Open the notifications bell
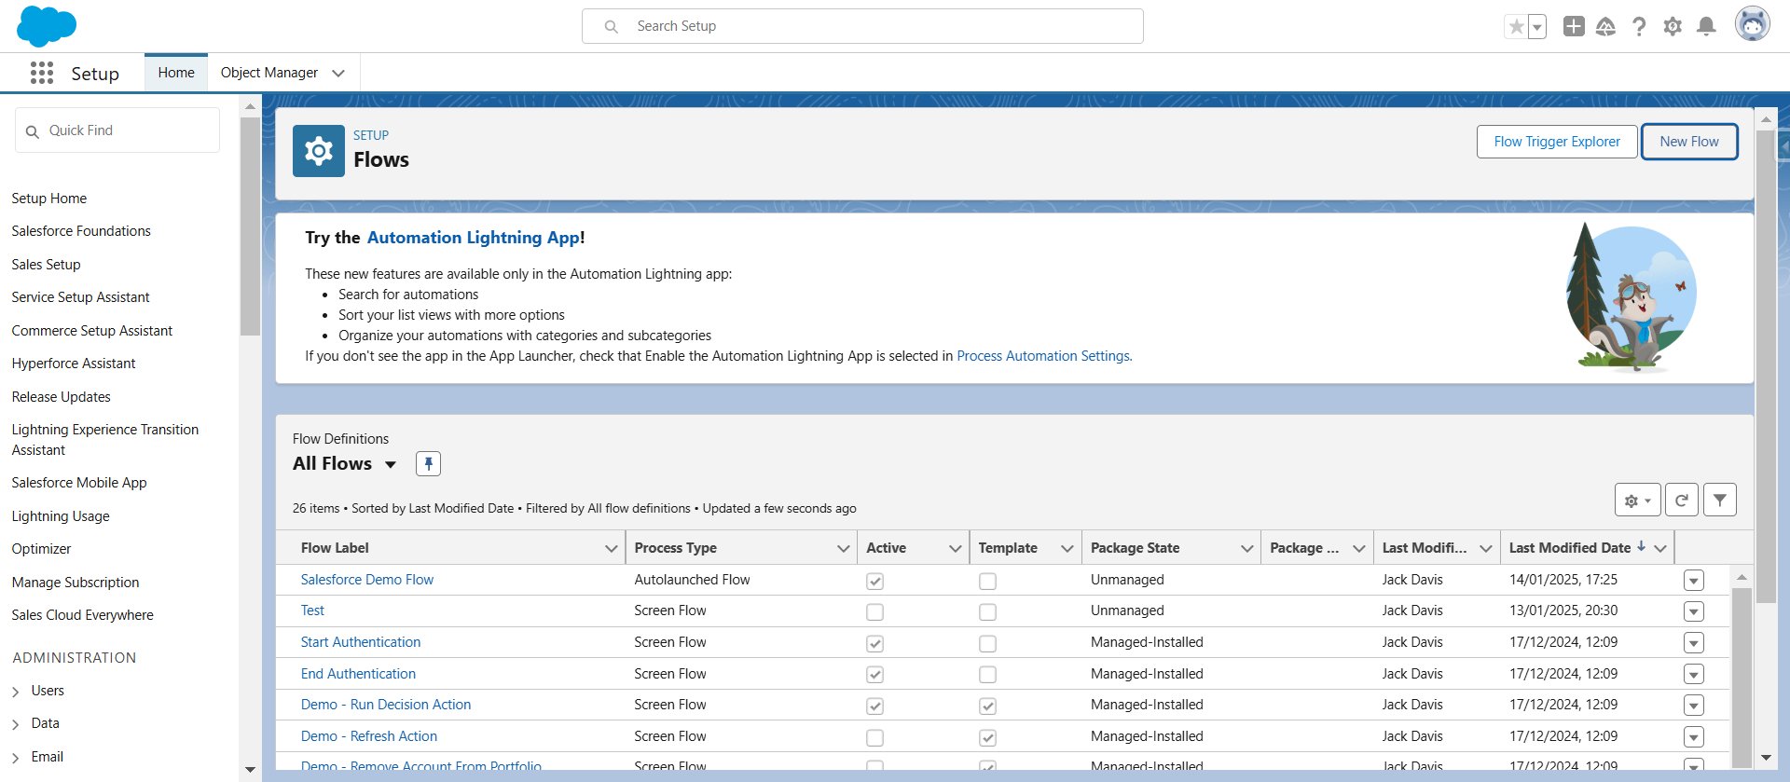 click(1706, 26)
